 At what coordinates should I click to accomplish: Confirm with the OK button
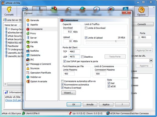pyautogui.click(x=74, y=104)
